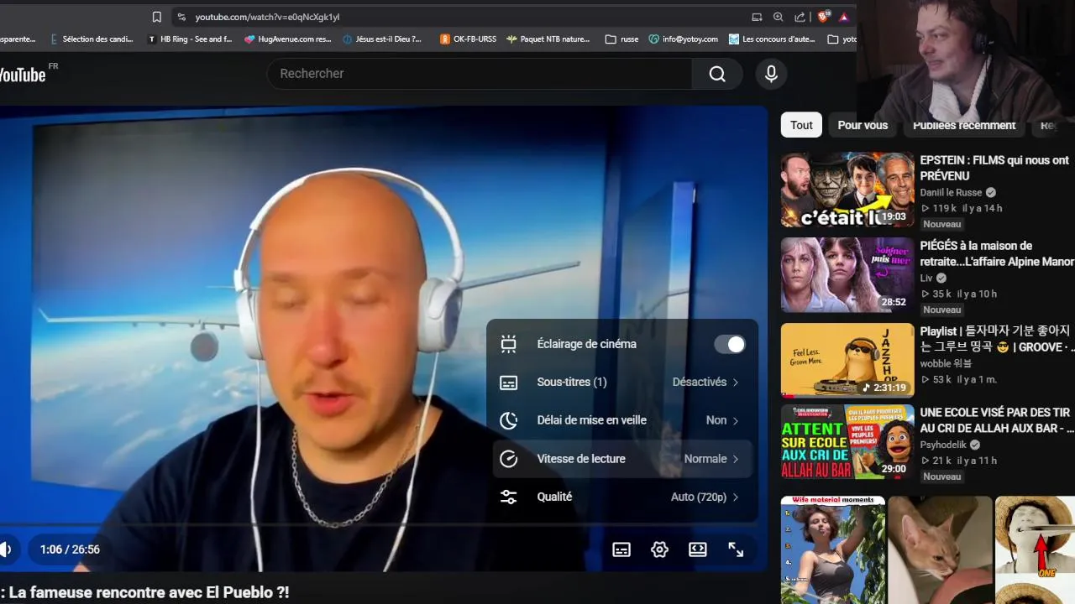Open 'Paquet NTB nature' bookmark

(548, 39)
